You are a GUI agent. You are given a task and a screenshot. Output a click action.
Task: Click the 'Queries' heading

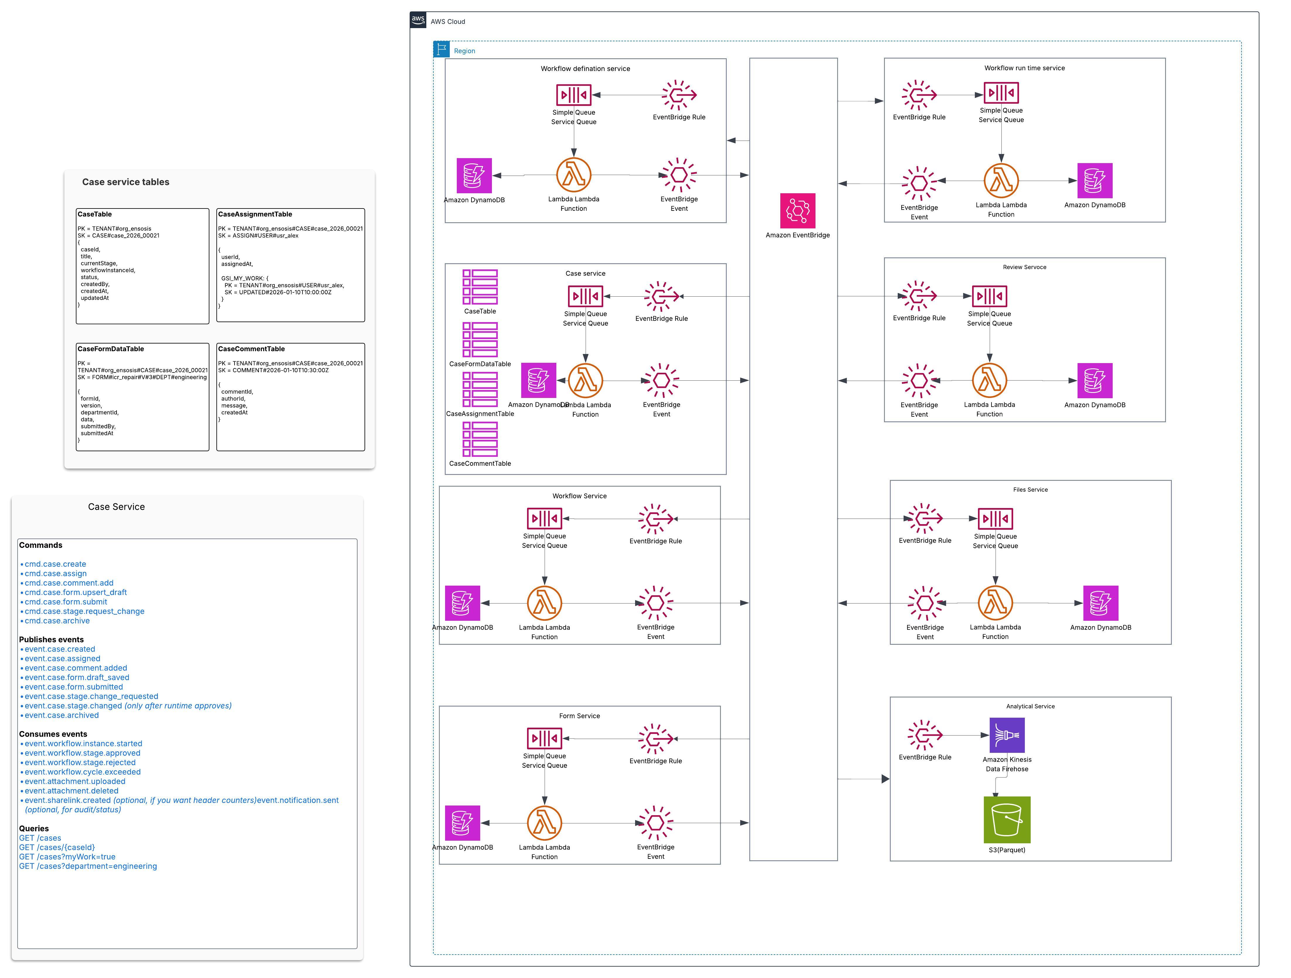coord(34,828)
